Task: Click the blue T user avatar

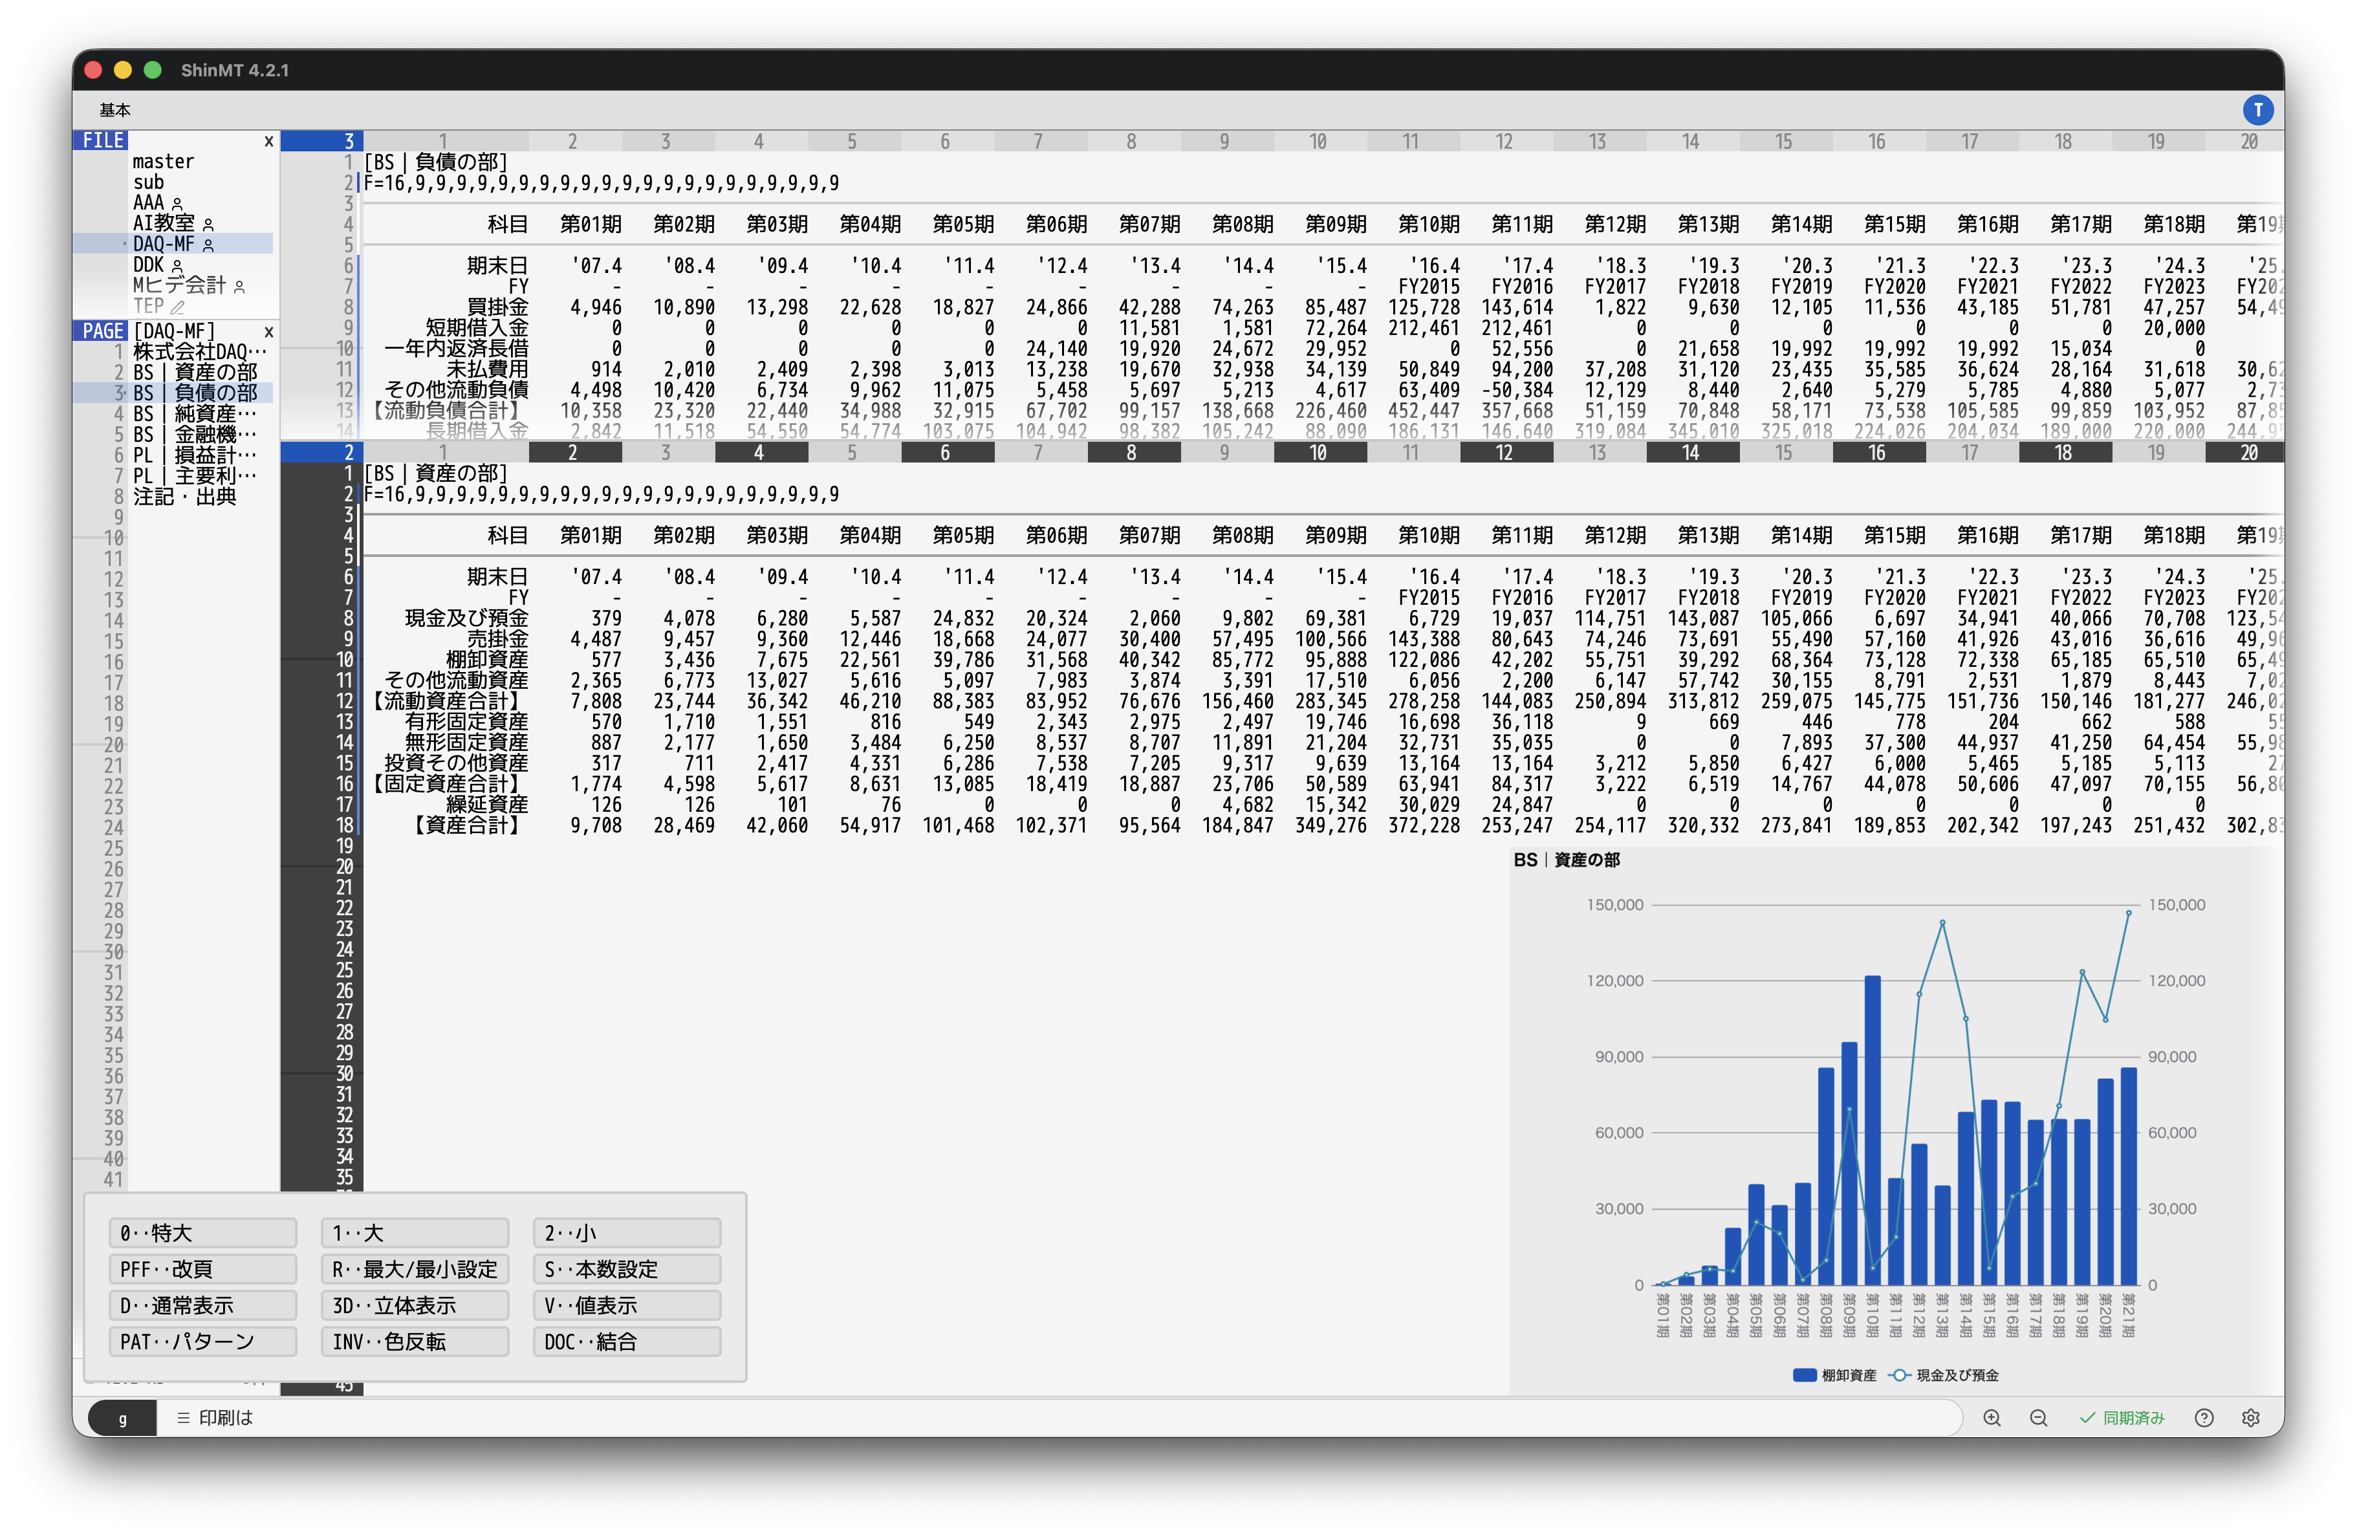Action: tap(2257, 110)
